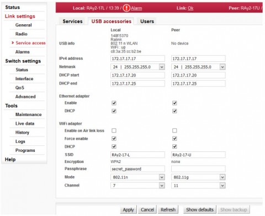Switch to the Users tab
The image size is (265, 216).
pyautogui.click(x=147, y=22)
